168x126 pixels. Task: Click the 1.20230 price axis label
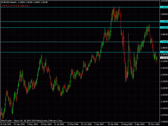164,88
